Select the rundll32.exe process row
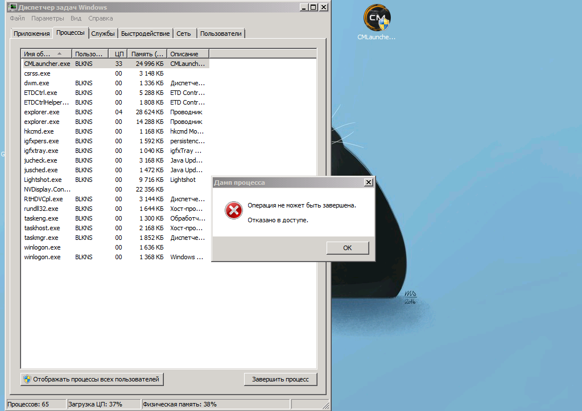The image size is (582, 411). 115,209
